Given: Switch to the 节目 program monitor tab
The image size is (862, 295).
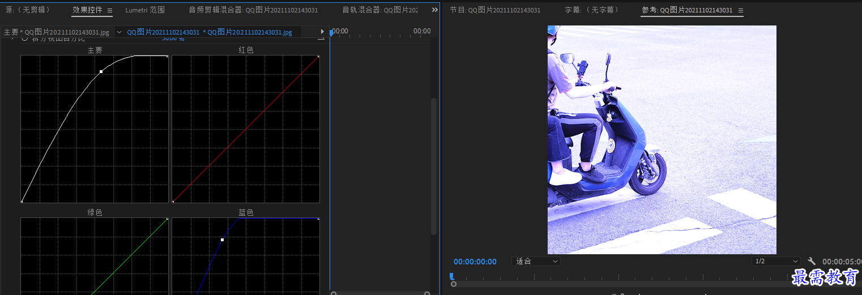Looking at the screenshot, I should [495, 10].
